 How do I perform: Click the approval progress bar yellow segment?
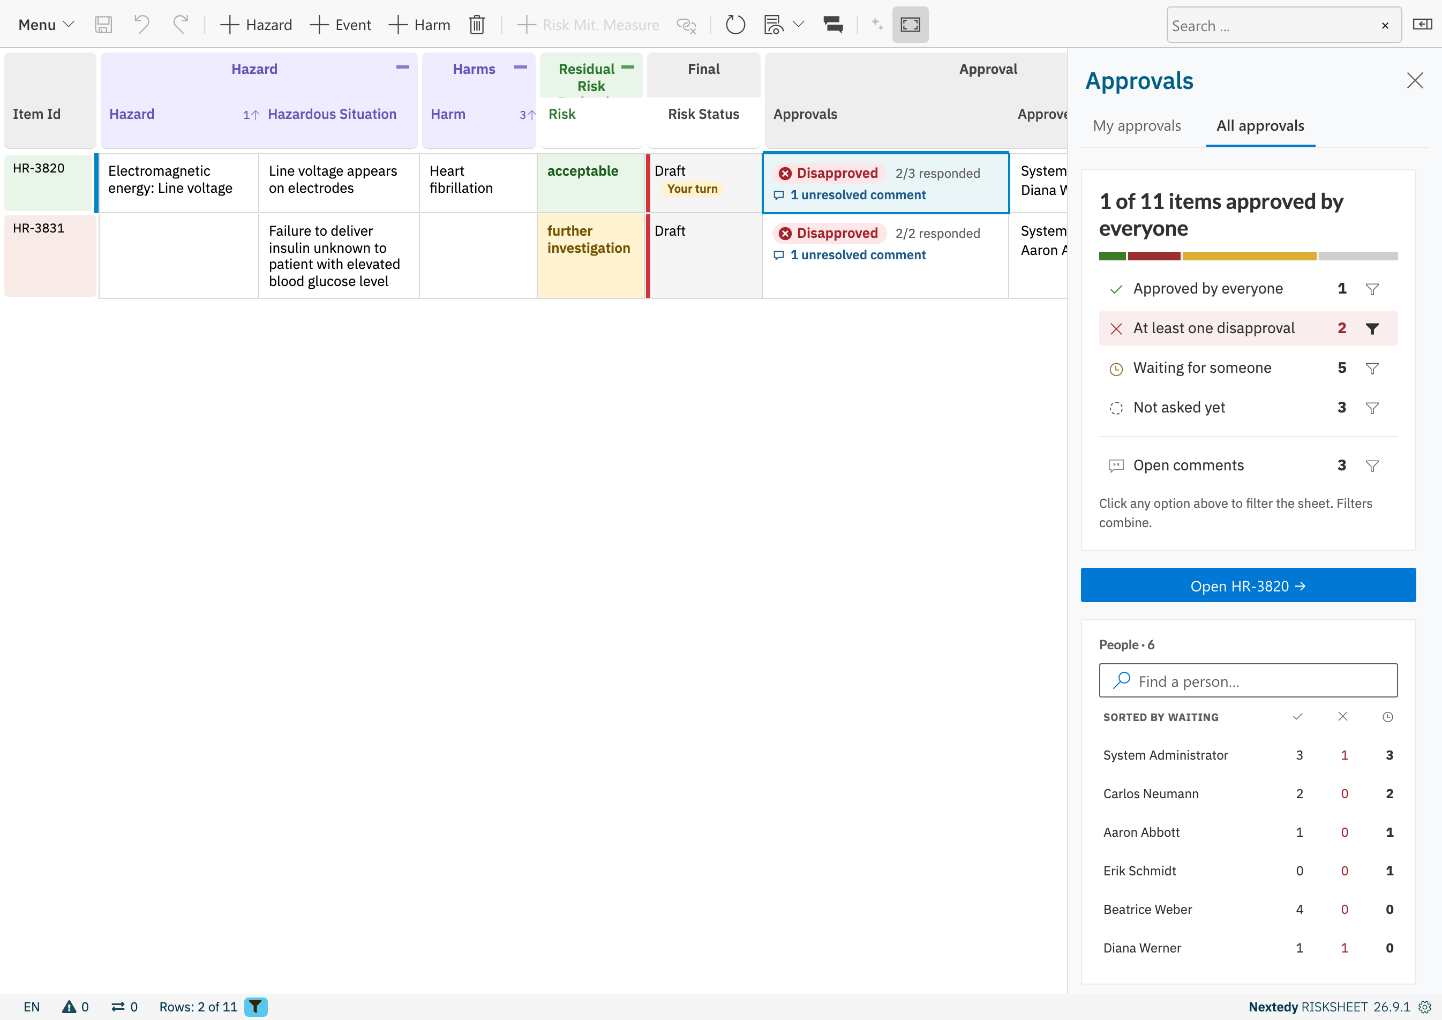(x=1249, y=256)
